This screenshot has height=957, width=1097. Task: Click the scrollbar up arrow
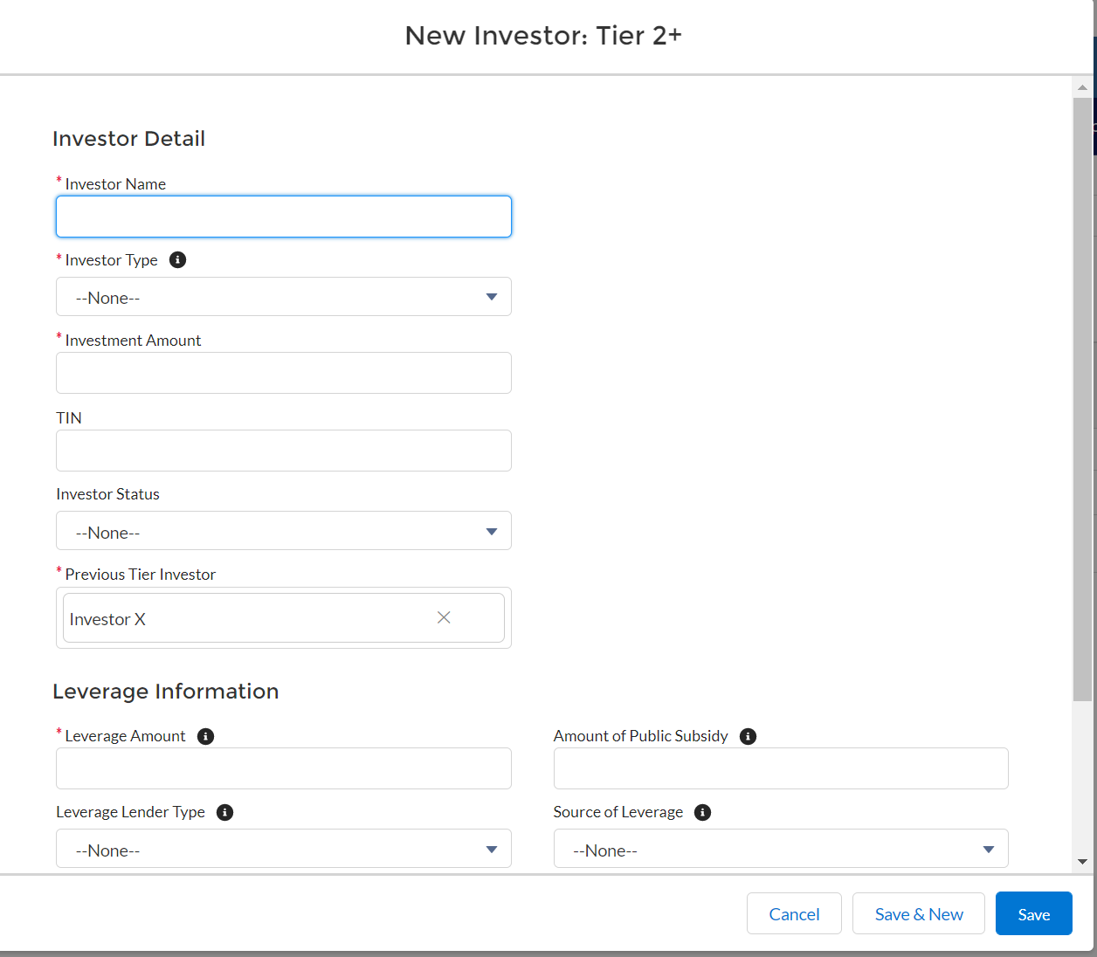(1082, 87)
